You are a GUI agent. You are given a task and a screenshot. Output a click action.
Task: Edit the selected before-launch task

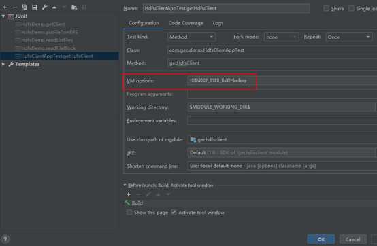[x=148, y=194]
